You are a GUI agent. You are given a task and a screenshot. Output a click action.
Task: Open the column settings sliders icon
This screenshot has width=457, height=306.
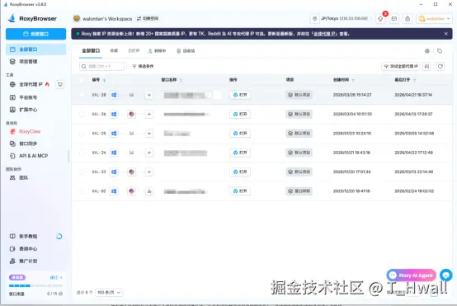pos(427,66)
